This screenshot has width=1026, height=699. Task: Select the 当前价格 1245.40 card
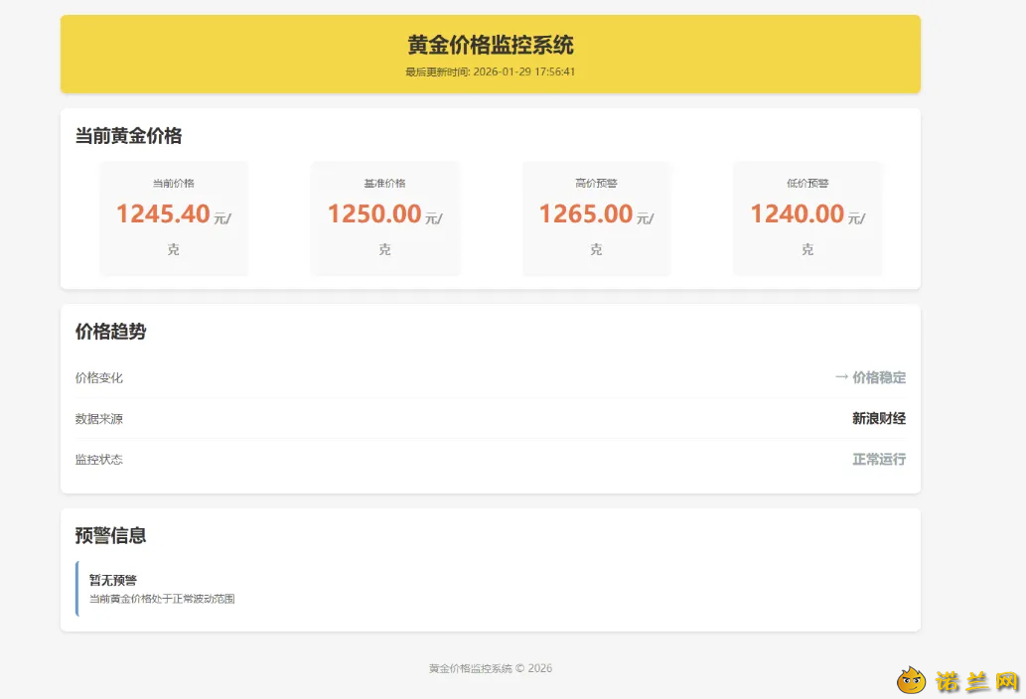[x=174, y=218]
